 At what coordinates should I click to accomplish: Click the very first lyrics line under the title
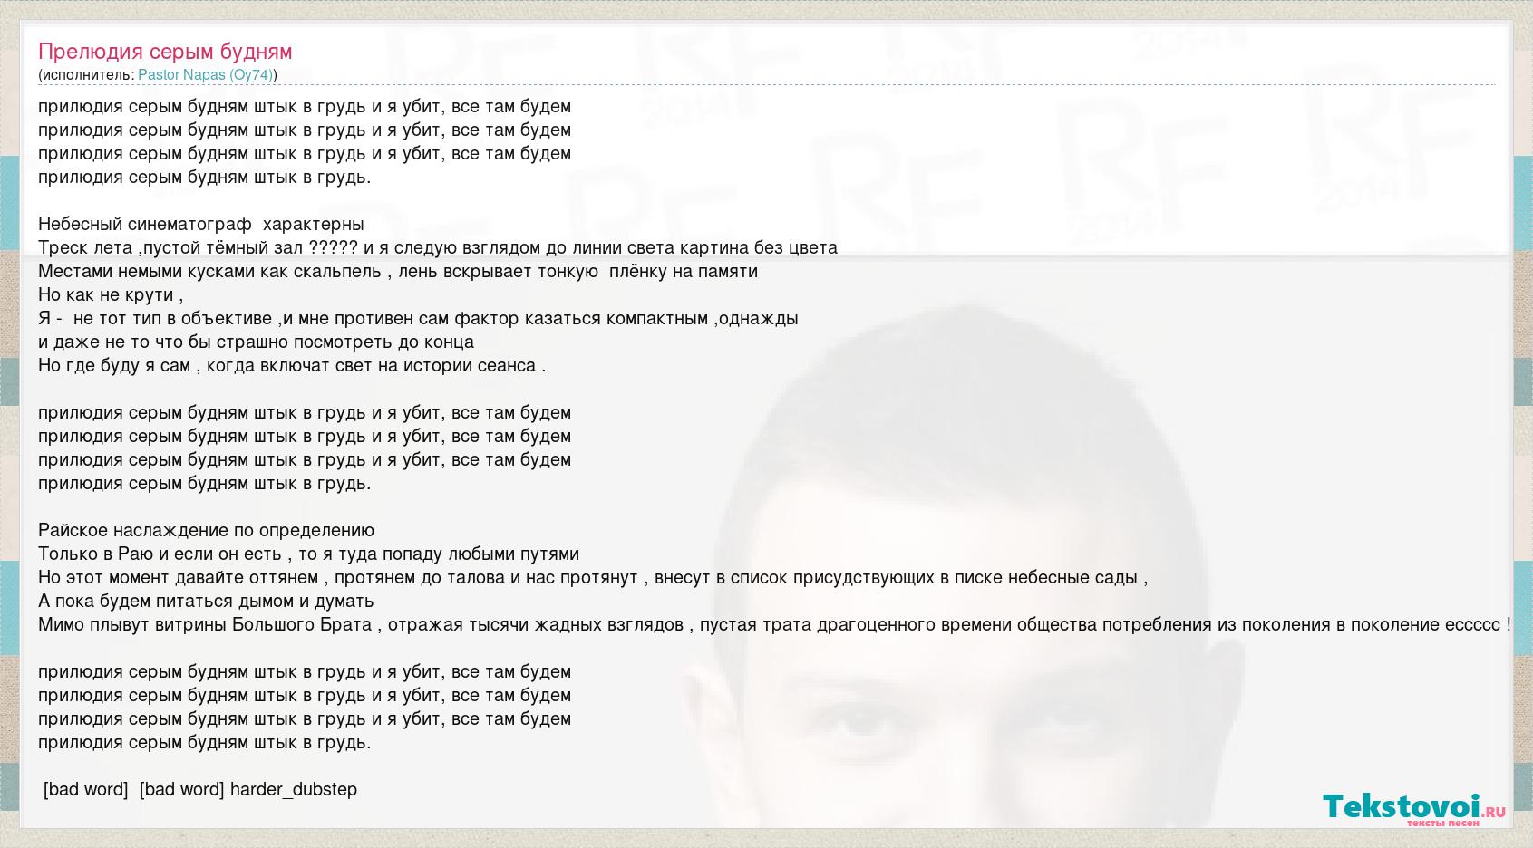click(x=305, y=107)
